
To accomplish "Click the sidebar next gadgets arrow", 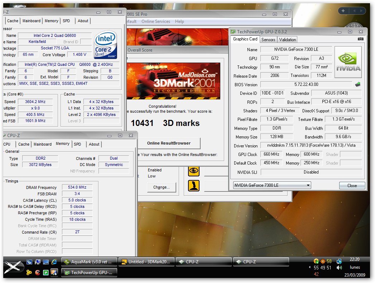I will click(x=361, y=11).
